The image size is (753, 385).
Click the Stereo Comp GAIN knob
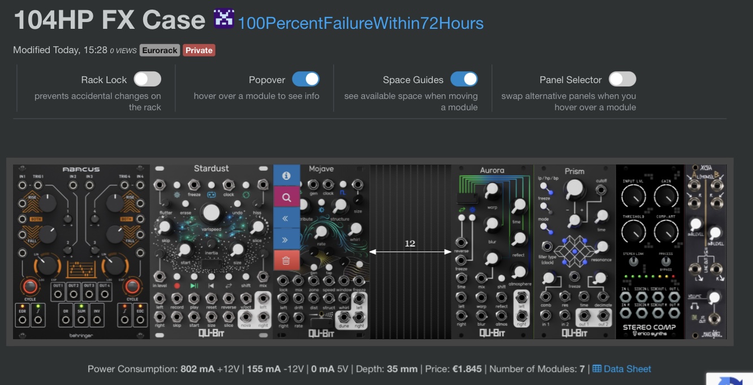[666, 197]
